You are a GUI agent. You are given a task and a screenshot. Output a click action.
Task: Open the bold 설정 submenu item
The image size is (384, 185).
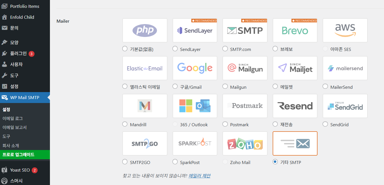coord(6,109)
